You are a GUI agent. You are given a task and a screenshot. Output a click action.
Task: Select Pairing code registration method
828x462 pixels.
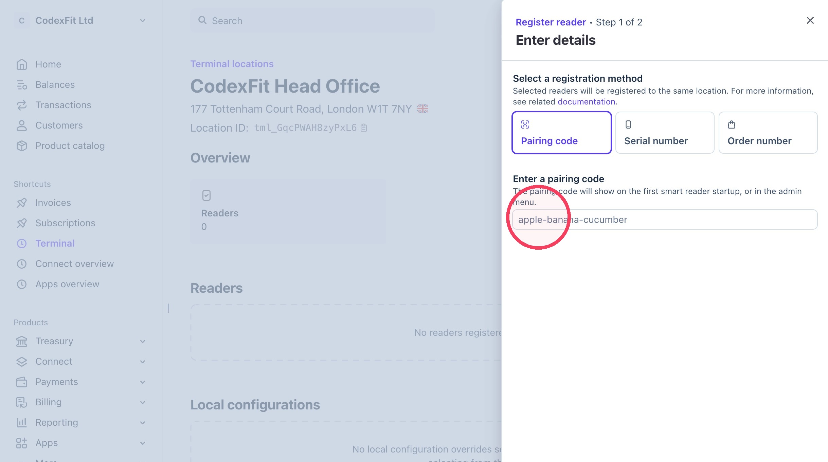562,133
